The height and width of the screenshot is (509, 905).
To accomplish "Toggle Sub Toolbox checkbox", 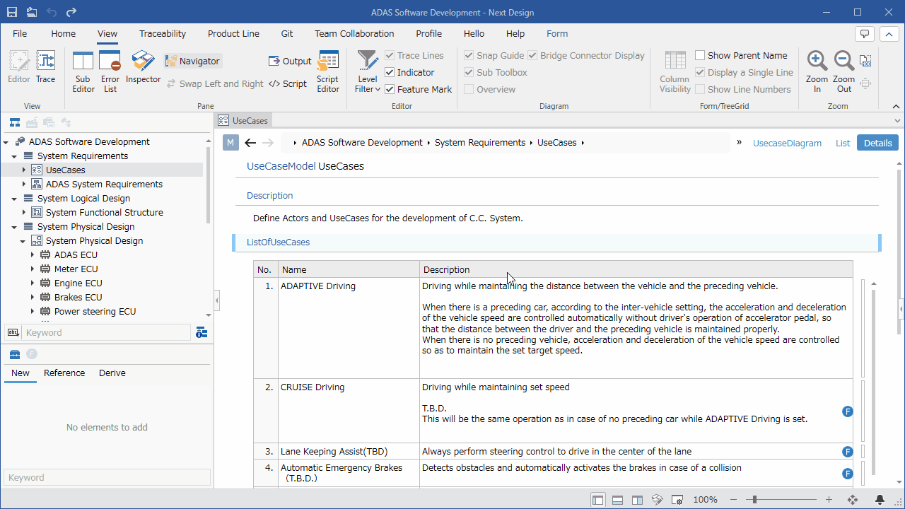I will pos(469,72).
